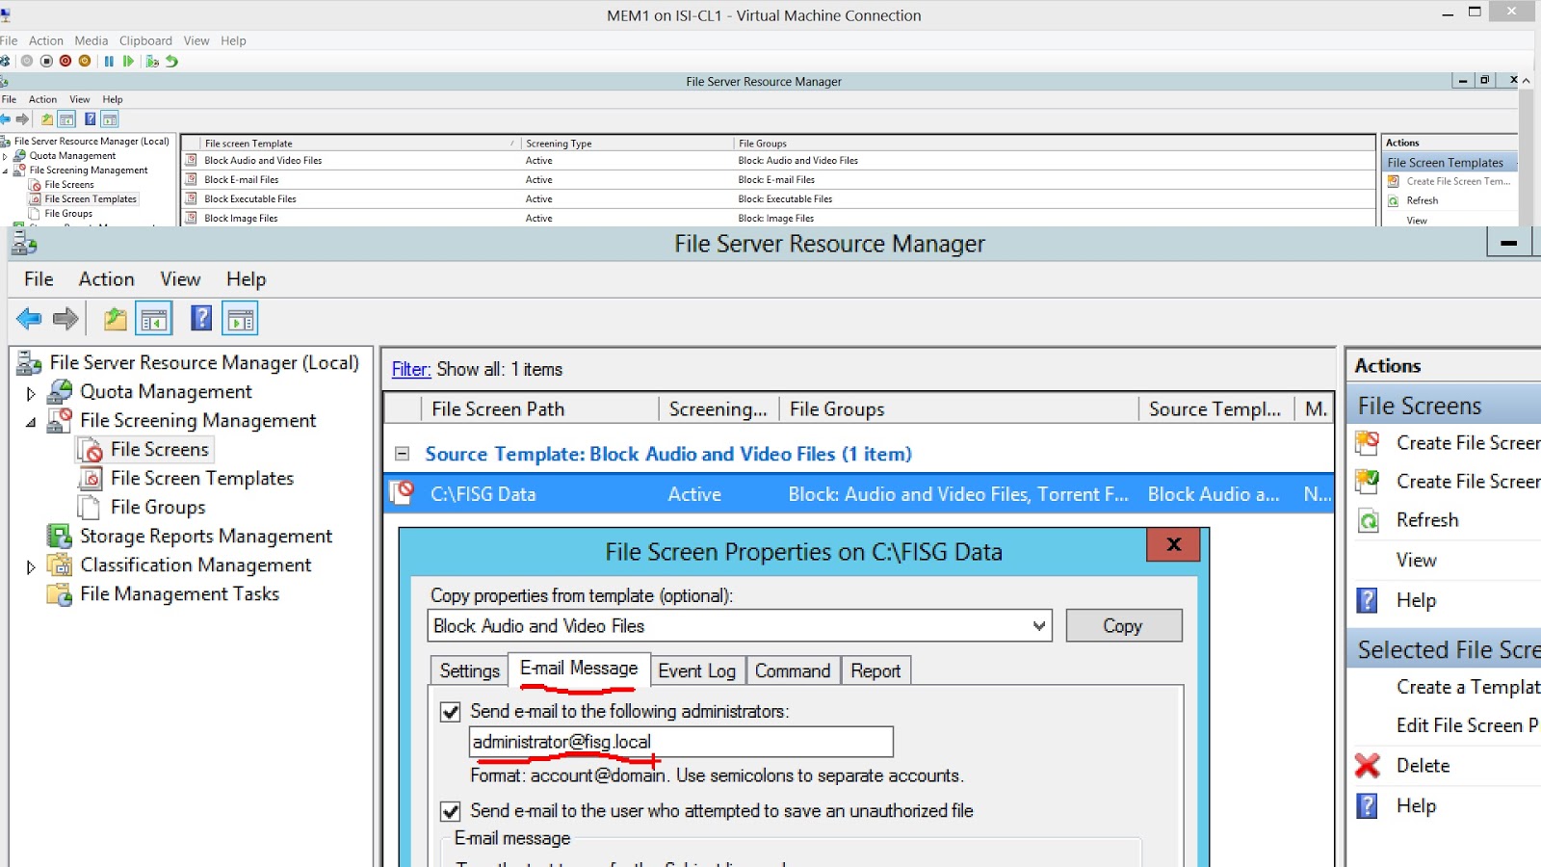Select the Back navigation arrow icon
This screenshot has height=867, width=1541.
pyautogui.click(x=28, y=318)
